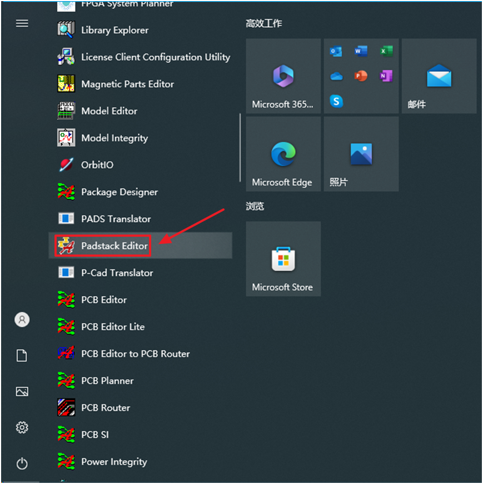Launch PCB Editor application
Viewport: 483px width, 484px height.
point(104,300)
